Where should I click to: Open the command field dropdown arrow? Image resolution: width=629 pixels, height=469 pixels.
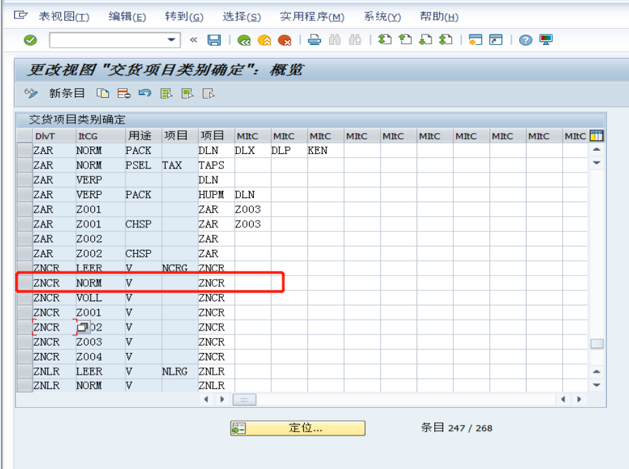point(171,40)
